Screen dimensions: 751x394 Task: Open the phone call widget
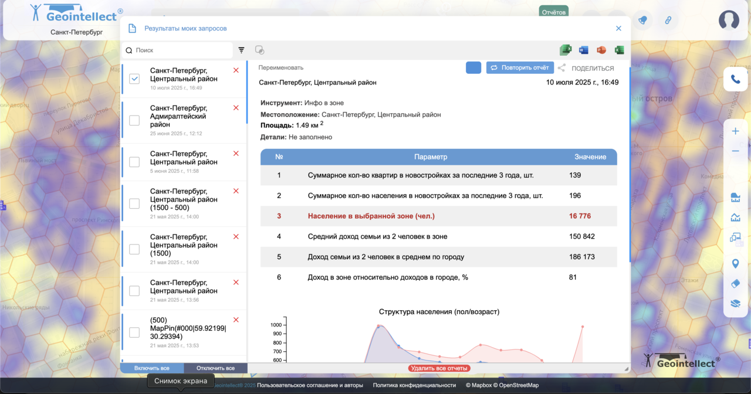coord(735,79)
